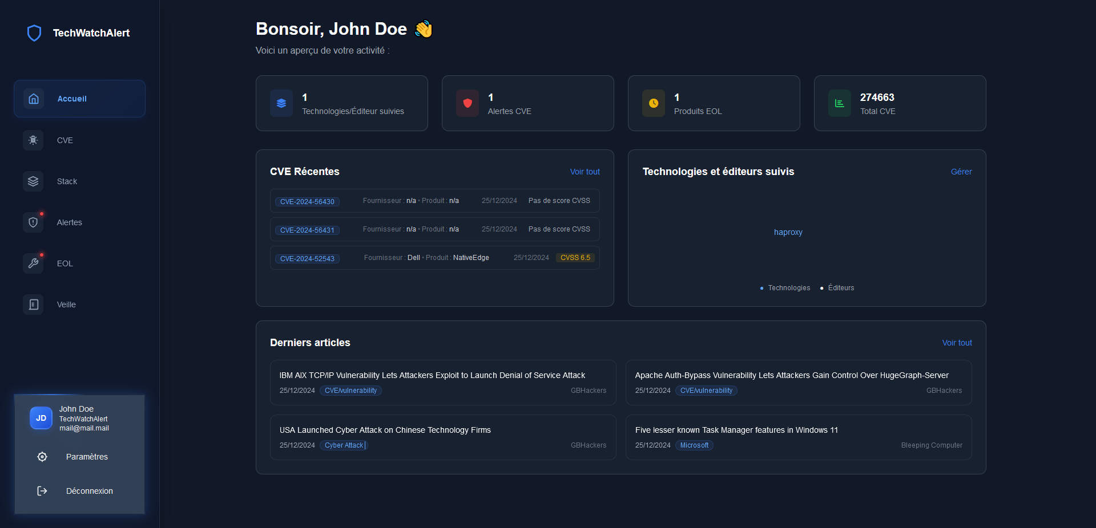Image resolution: width=1096 pixels, height=528 pixels.
Task: Click CVE/vulnerability tag on Apache article
Action: click(706, 391)
